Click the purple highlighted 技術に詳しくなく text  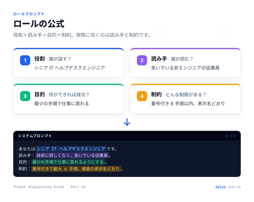[x=72, y=155]
